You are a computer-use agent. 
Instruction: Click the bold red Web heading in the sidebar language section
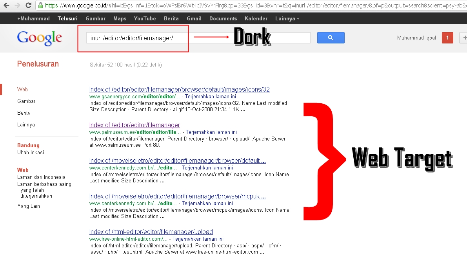[x=23, y=170]
